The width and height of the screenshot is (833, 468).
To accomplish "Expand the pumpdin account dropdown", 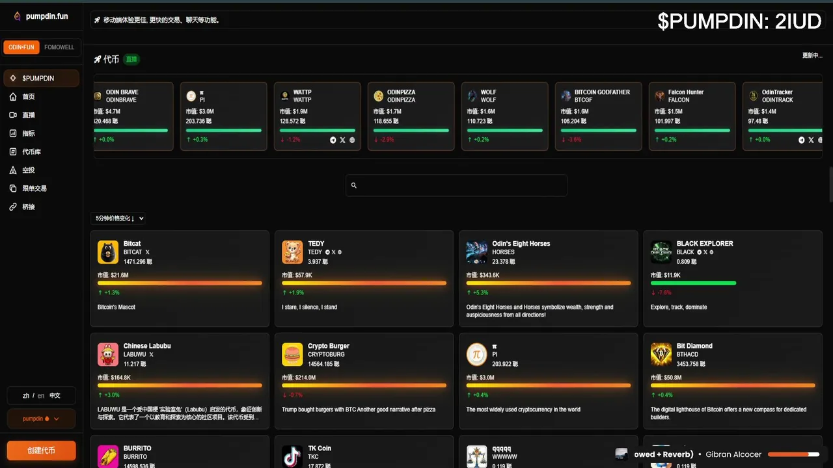I will [42, 419].
